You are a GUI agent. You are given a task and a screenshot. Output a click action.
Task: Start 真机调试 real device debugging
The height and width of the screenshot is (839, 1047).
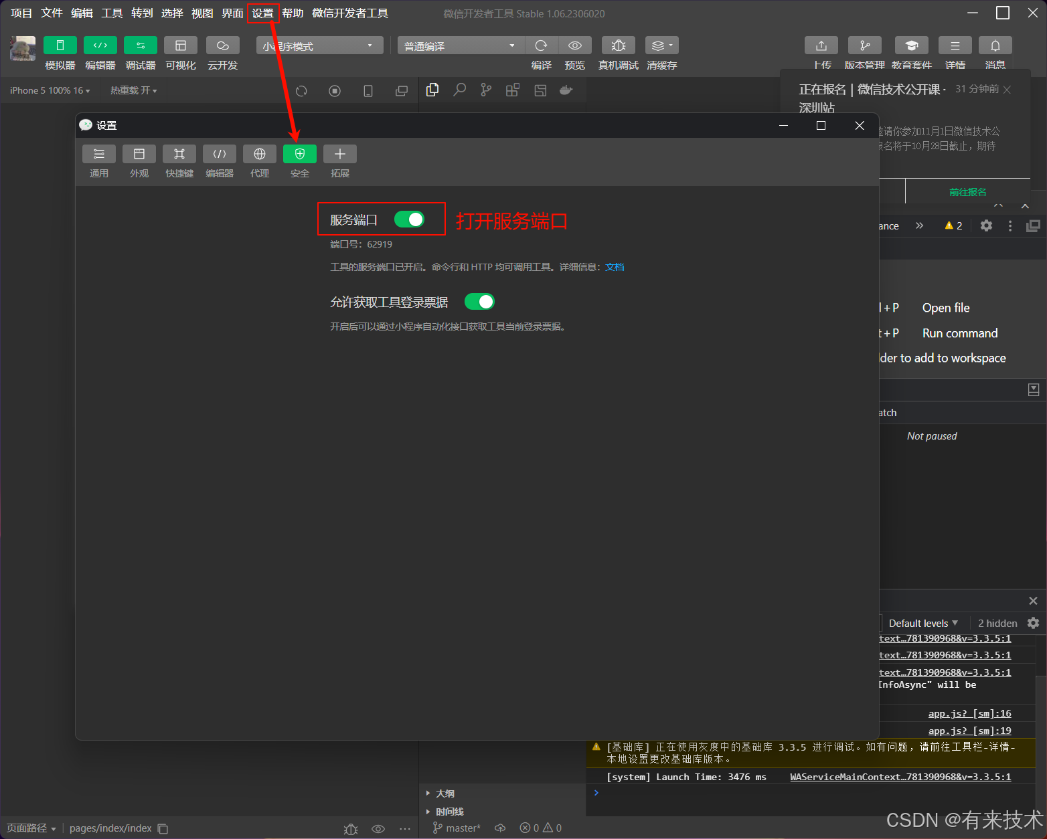pos(619,45)
